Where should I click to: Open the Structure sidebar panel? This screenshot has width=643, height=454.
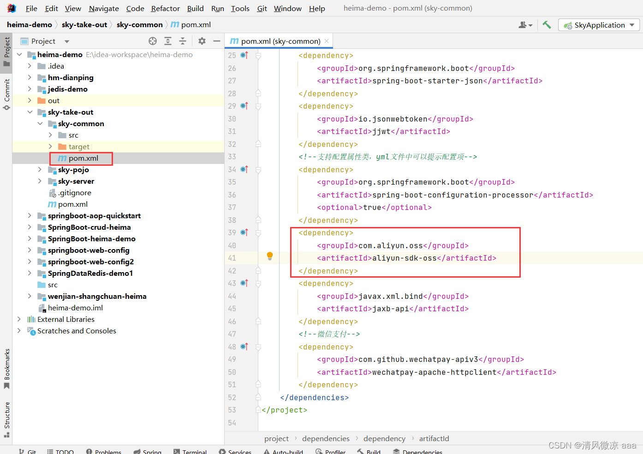(6, 419)
